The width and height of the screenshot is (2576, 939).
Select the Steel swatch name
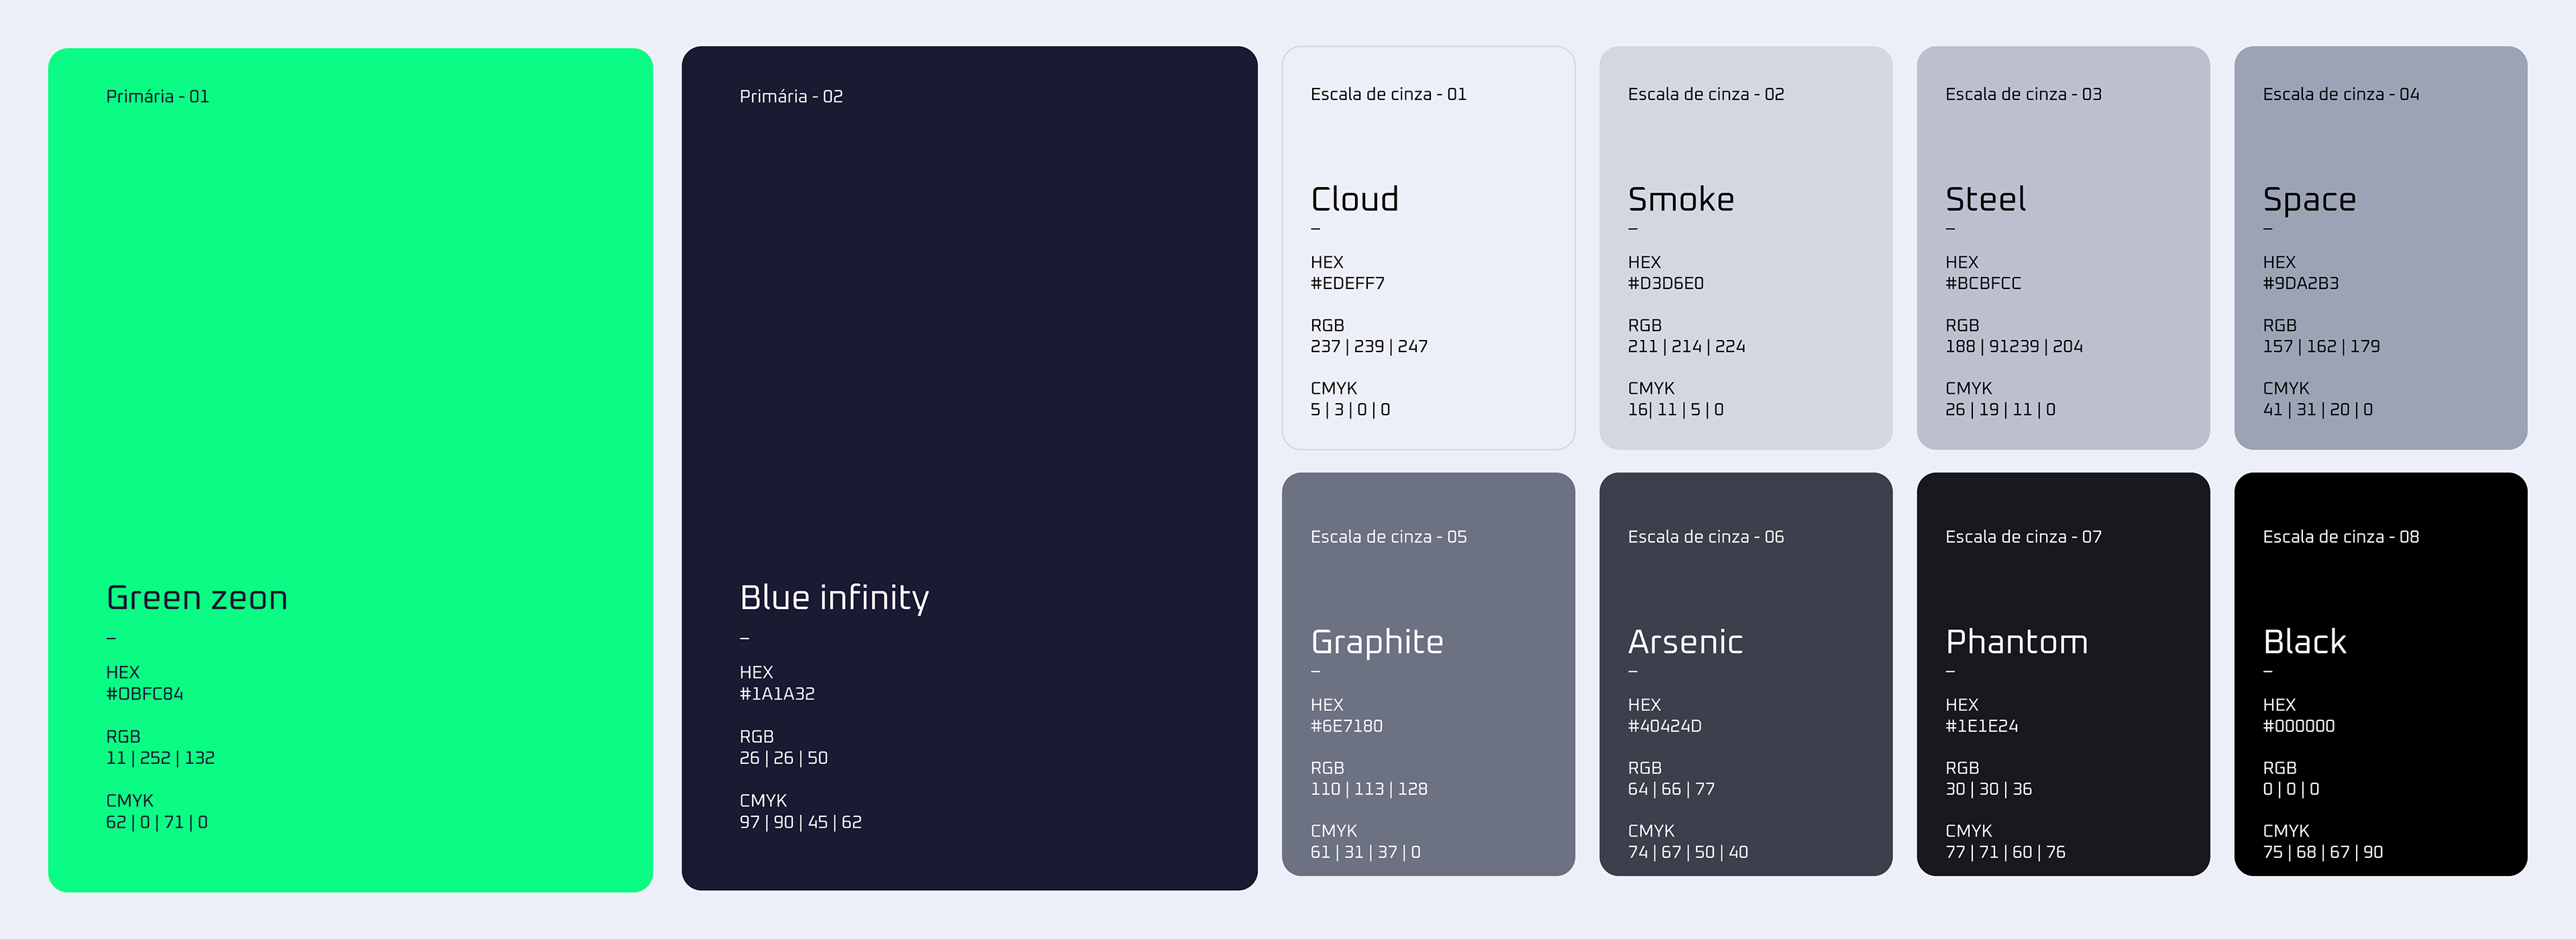pyautogui.click(x=1986, y=199)
